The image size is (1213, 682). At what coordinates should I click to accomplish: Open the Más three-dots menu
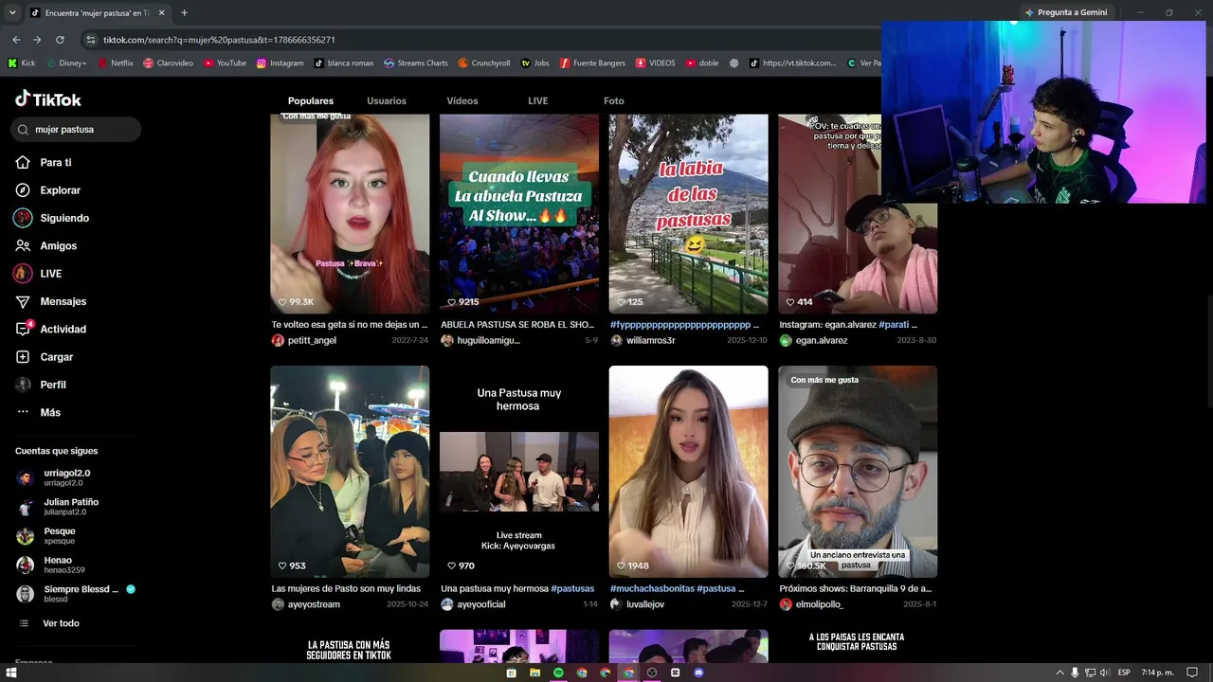(23, 412)
